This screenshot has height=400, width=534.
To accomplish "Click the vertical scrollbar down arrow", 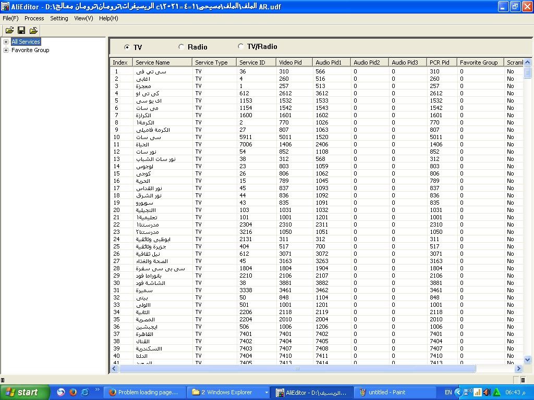I will click(x=527, y=359).
